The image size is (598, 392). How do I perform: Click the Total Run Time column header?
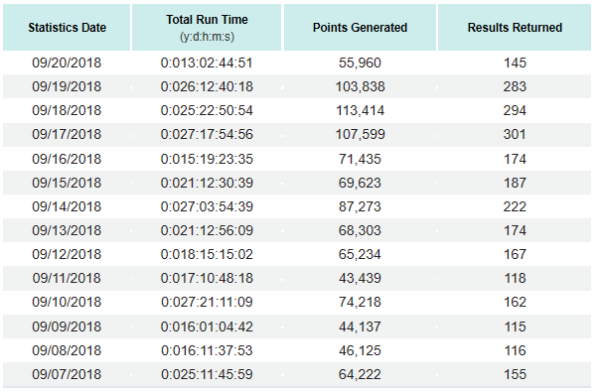tap(207, 28)
